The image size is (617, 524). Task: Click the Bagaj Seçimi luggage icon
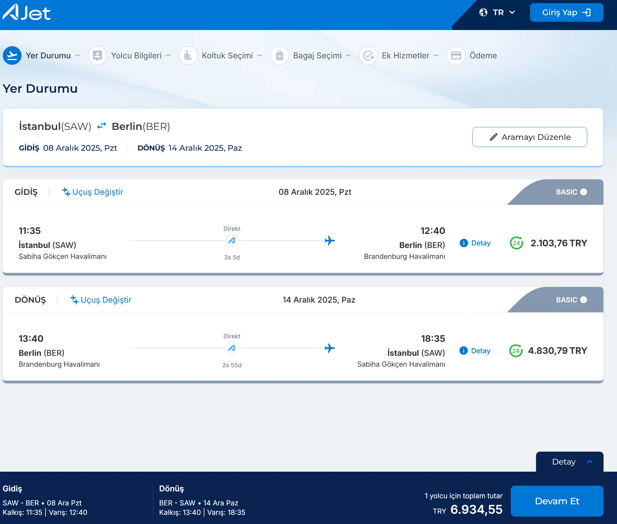click(279, 55)
